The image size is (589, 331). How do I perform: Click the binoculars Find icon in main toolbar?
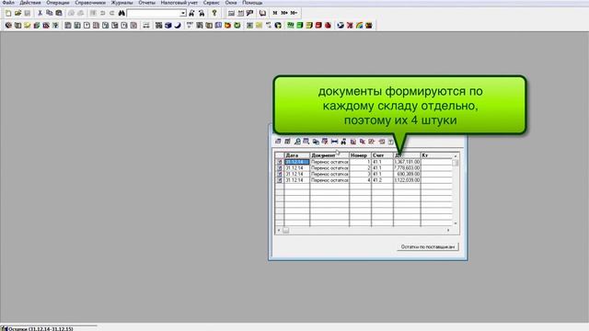pos(121,13)
